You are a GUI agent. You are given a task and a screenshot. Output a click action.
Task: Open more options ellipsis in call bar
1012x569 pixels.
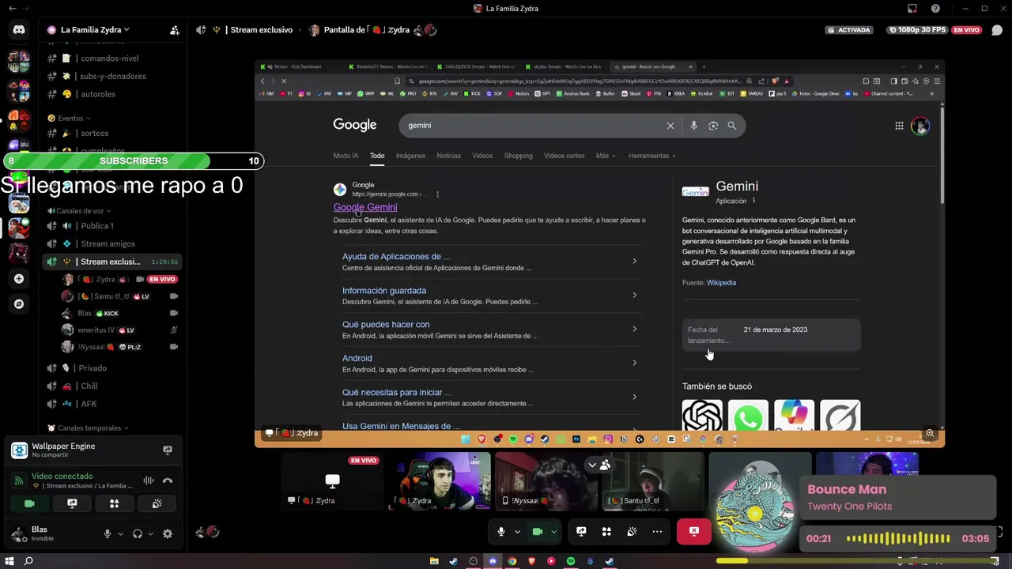[x=657, y=532]
